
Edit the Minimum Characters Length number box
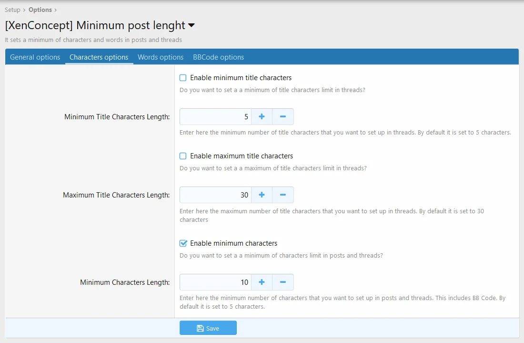(215, 282)
